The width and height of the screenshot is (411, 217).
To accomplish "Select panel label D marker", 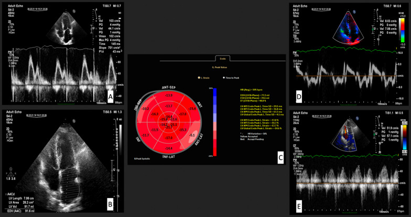I will (299, 97).
